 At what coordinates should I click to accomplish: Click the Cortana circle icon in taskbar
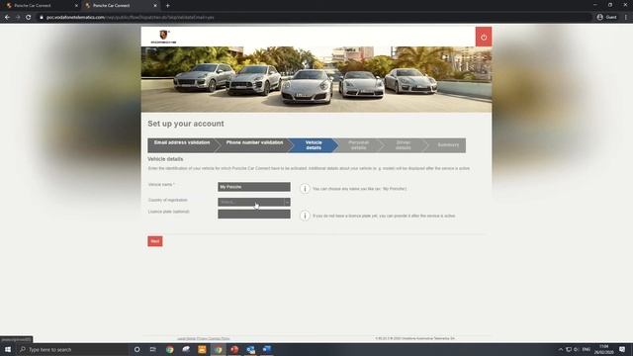click(x=136, y=349)
